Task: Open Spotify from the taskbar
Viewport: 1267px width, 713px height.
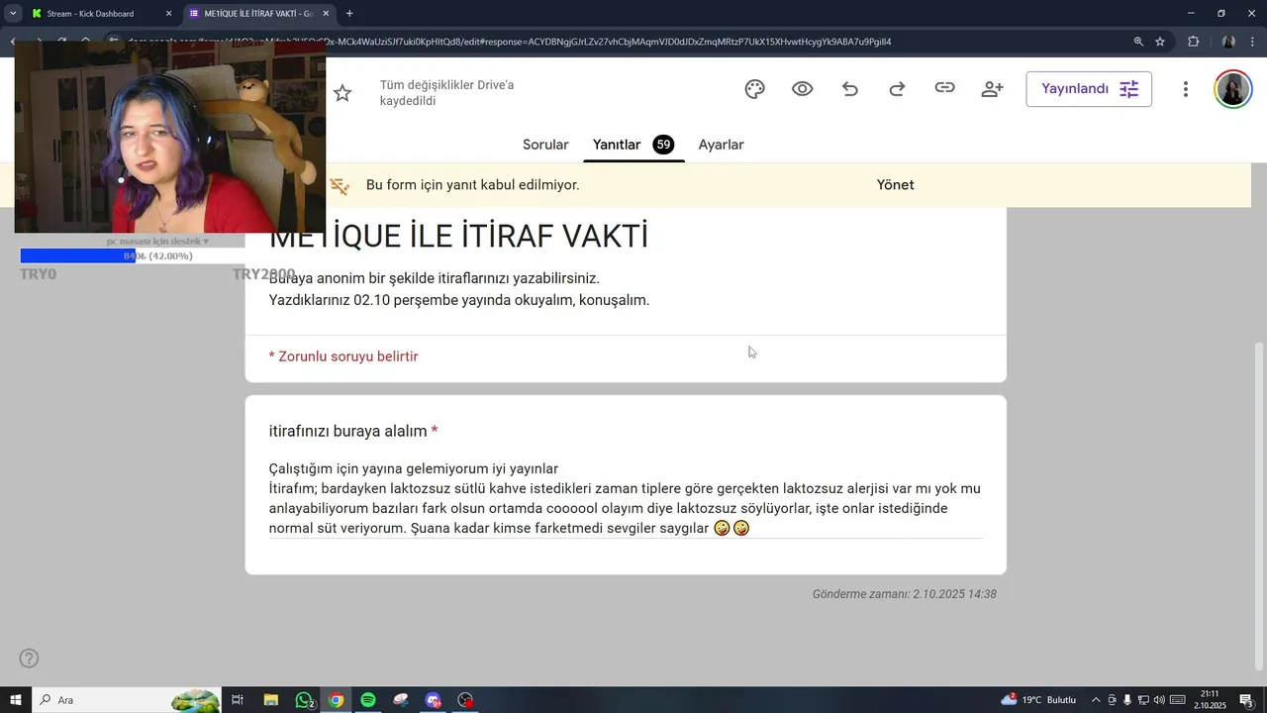Action: pos(368,700)
